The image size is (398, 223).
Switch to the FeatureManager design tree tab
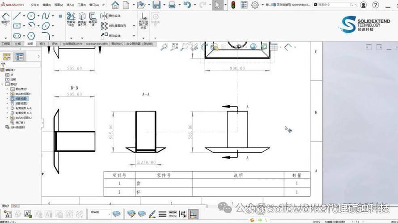coord(7,57)
